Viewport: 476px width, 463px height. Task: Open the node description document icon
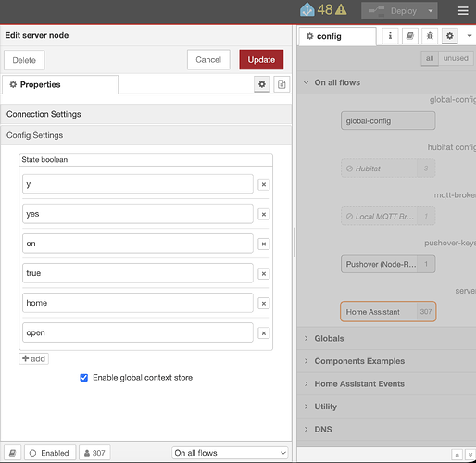coord(282,84)
